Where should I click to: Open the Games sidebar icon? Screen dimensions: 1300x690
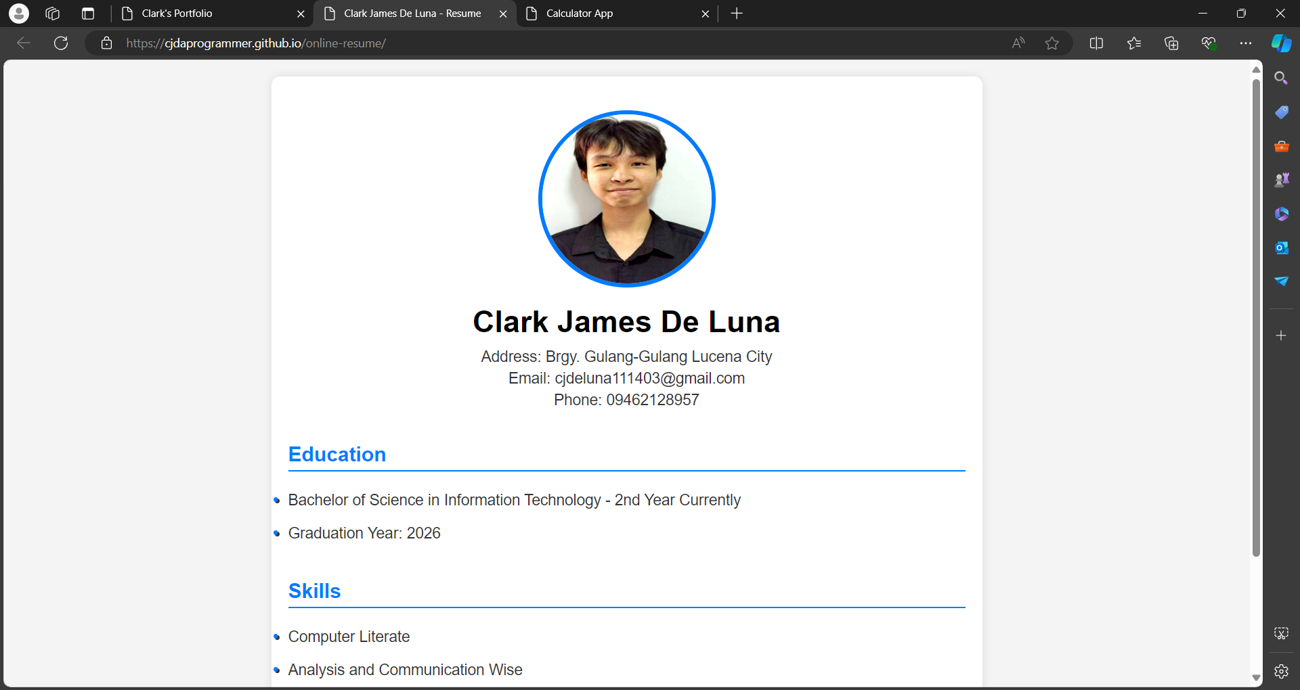1281,179
